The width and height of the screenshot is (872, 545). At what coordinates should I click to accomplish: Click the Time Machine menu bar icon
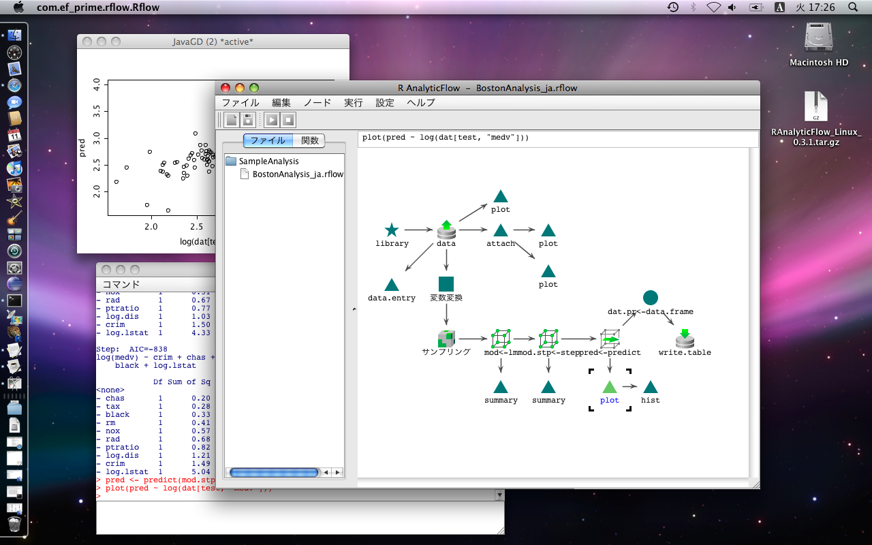tap(672, 7)
